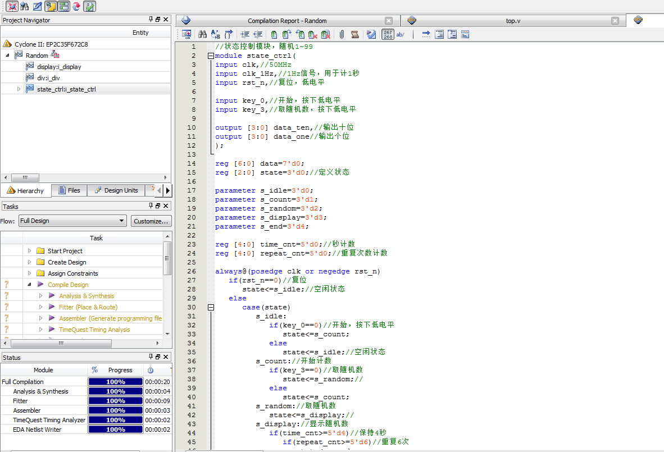The height and width of the screenshot is (452, 664).
Task: Click the Find binoculars icon in editor toolbar
Action: 202,34
